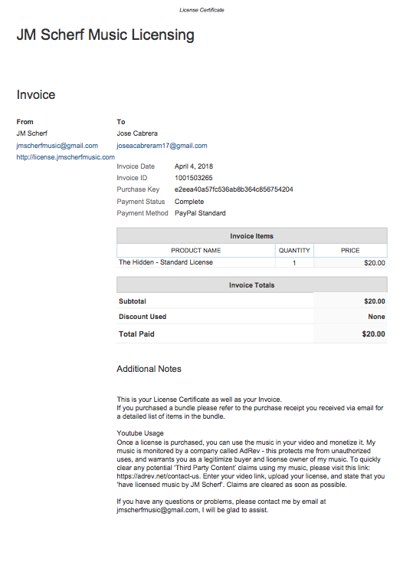The image size is (403, 569).
Task: Click the PRODUCT NAME column header
Action: (x=195, y=251)
